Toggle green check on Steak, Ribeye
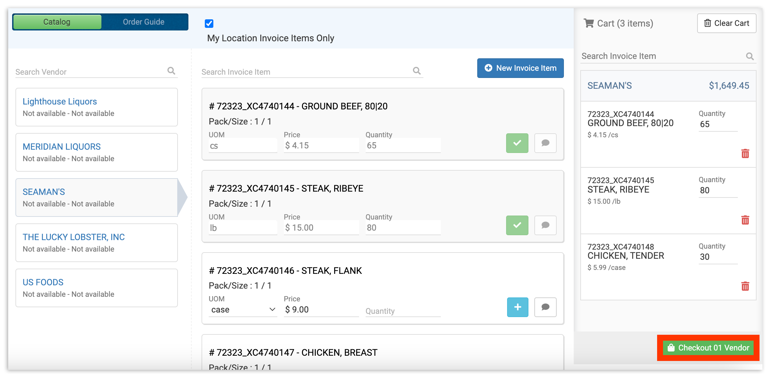The height and width of the screenshot is (378, 771). [517, 225]
